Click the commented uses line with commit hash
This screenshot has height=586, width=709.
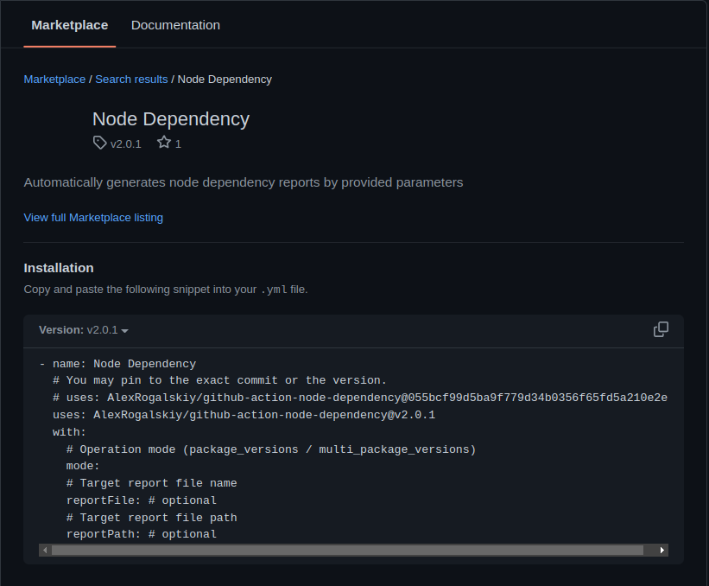click(x=359, y=398)
